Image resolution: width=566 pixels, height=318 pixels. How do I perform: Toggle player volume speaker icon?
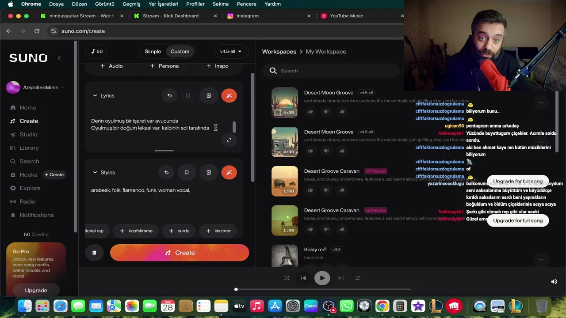554,281
